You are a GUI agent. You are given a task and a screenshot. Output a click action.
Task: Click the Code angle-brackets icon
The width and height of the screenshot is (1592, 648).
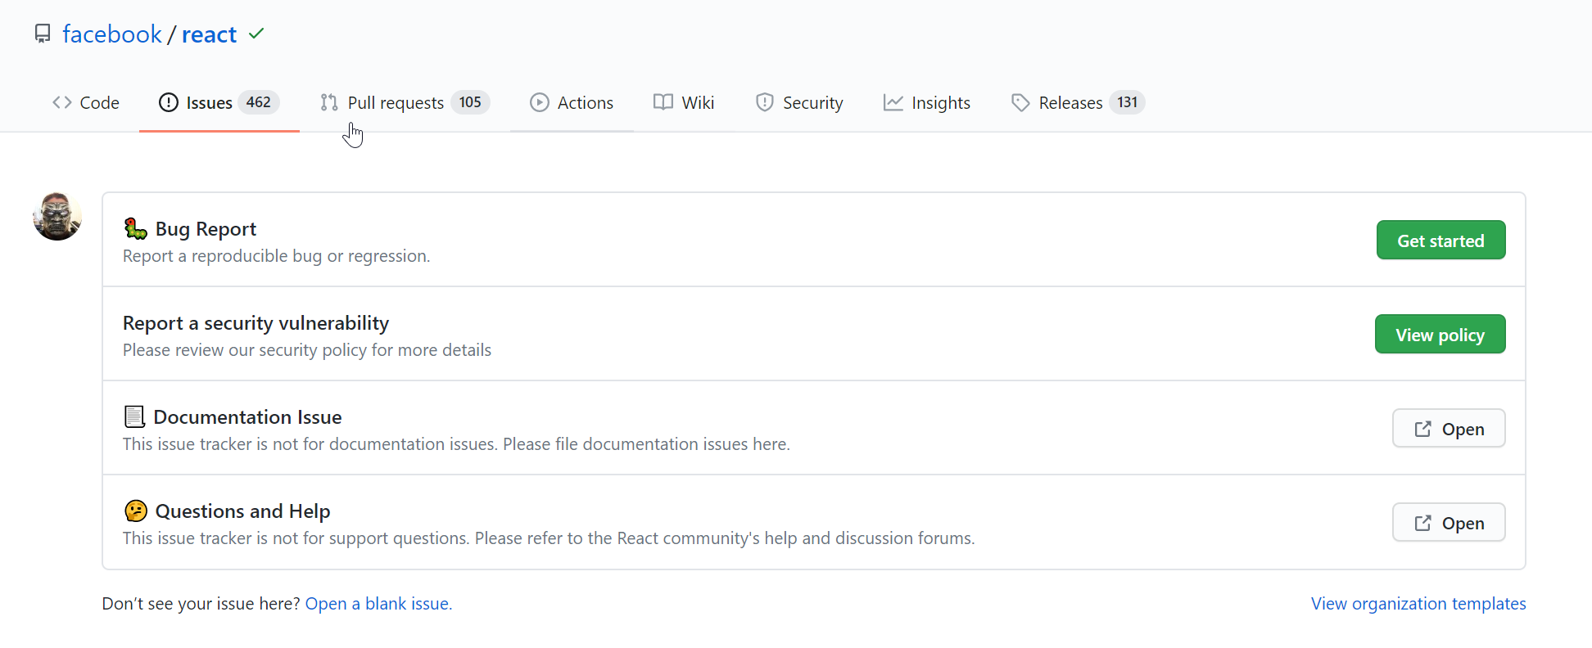click(x=62, y=102)
